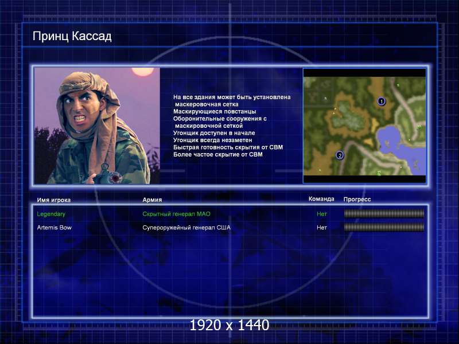Click army 'Скрытный генерал МАО'
The width and height of the screenshot is (459, 344).
(x=176, y=214)
